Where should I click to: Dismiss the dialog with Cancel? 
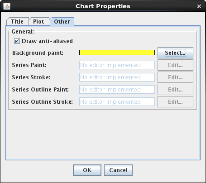[x=118, y=170]
